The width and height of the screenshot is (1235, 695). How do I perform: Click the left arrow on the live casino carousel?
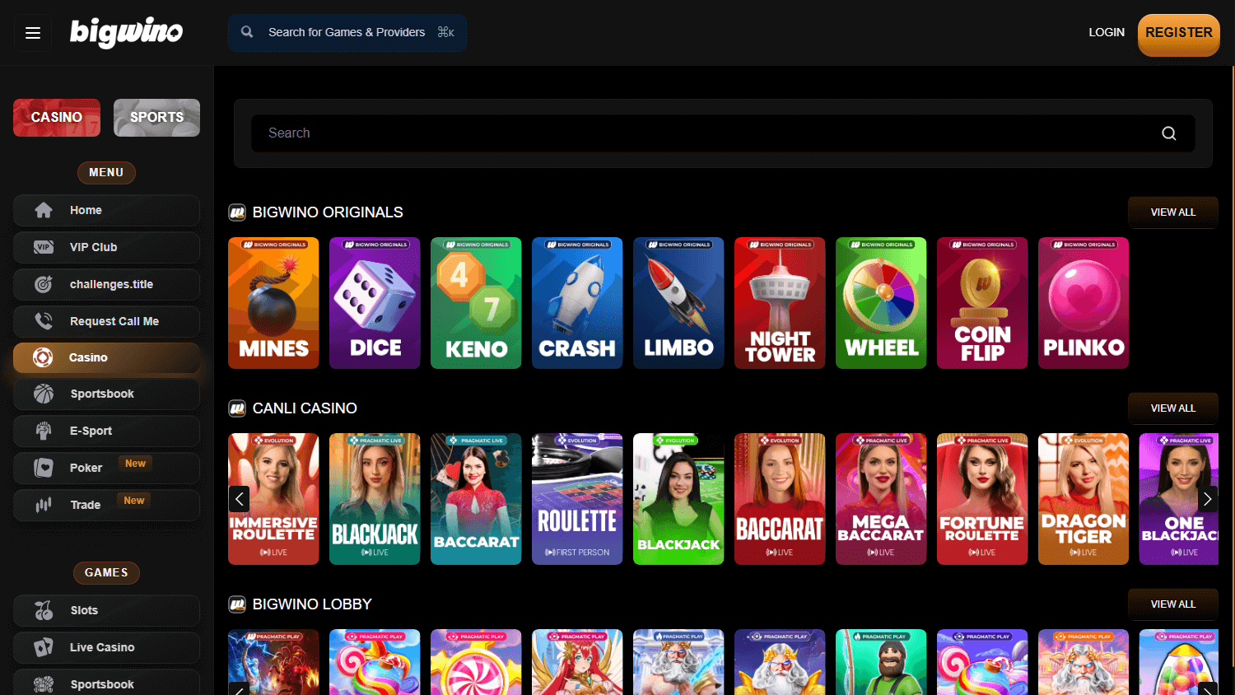(239, 499)
